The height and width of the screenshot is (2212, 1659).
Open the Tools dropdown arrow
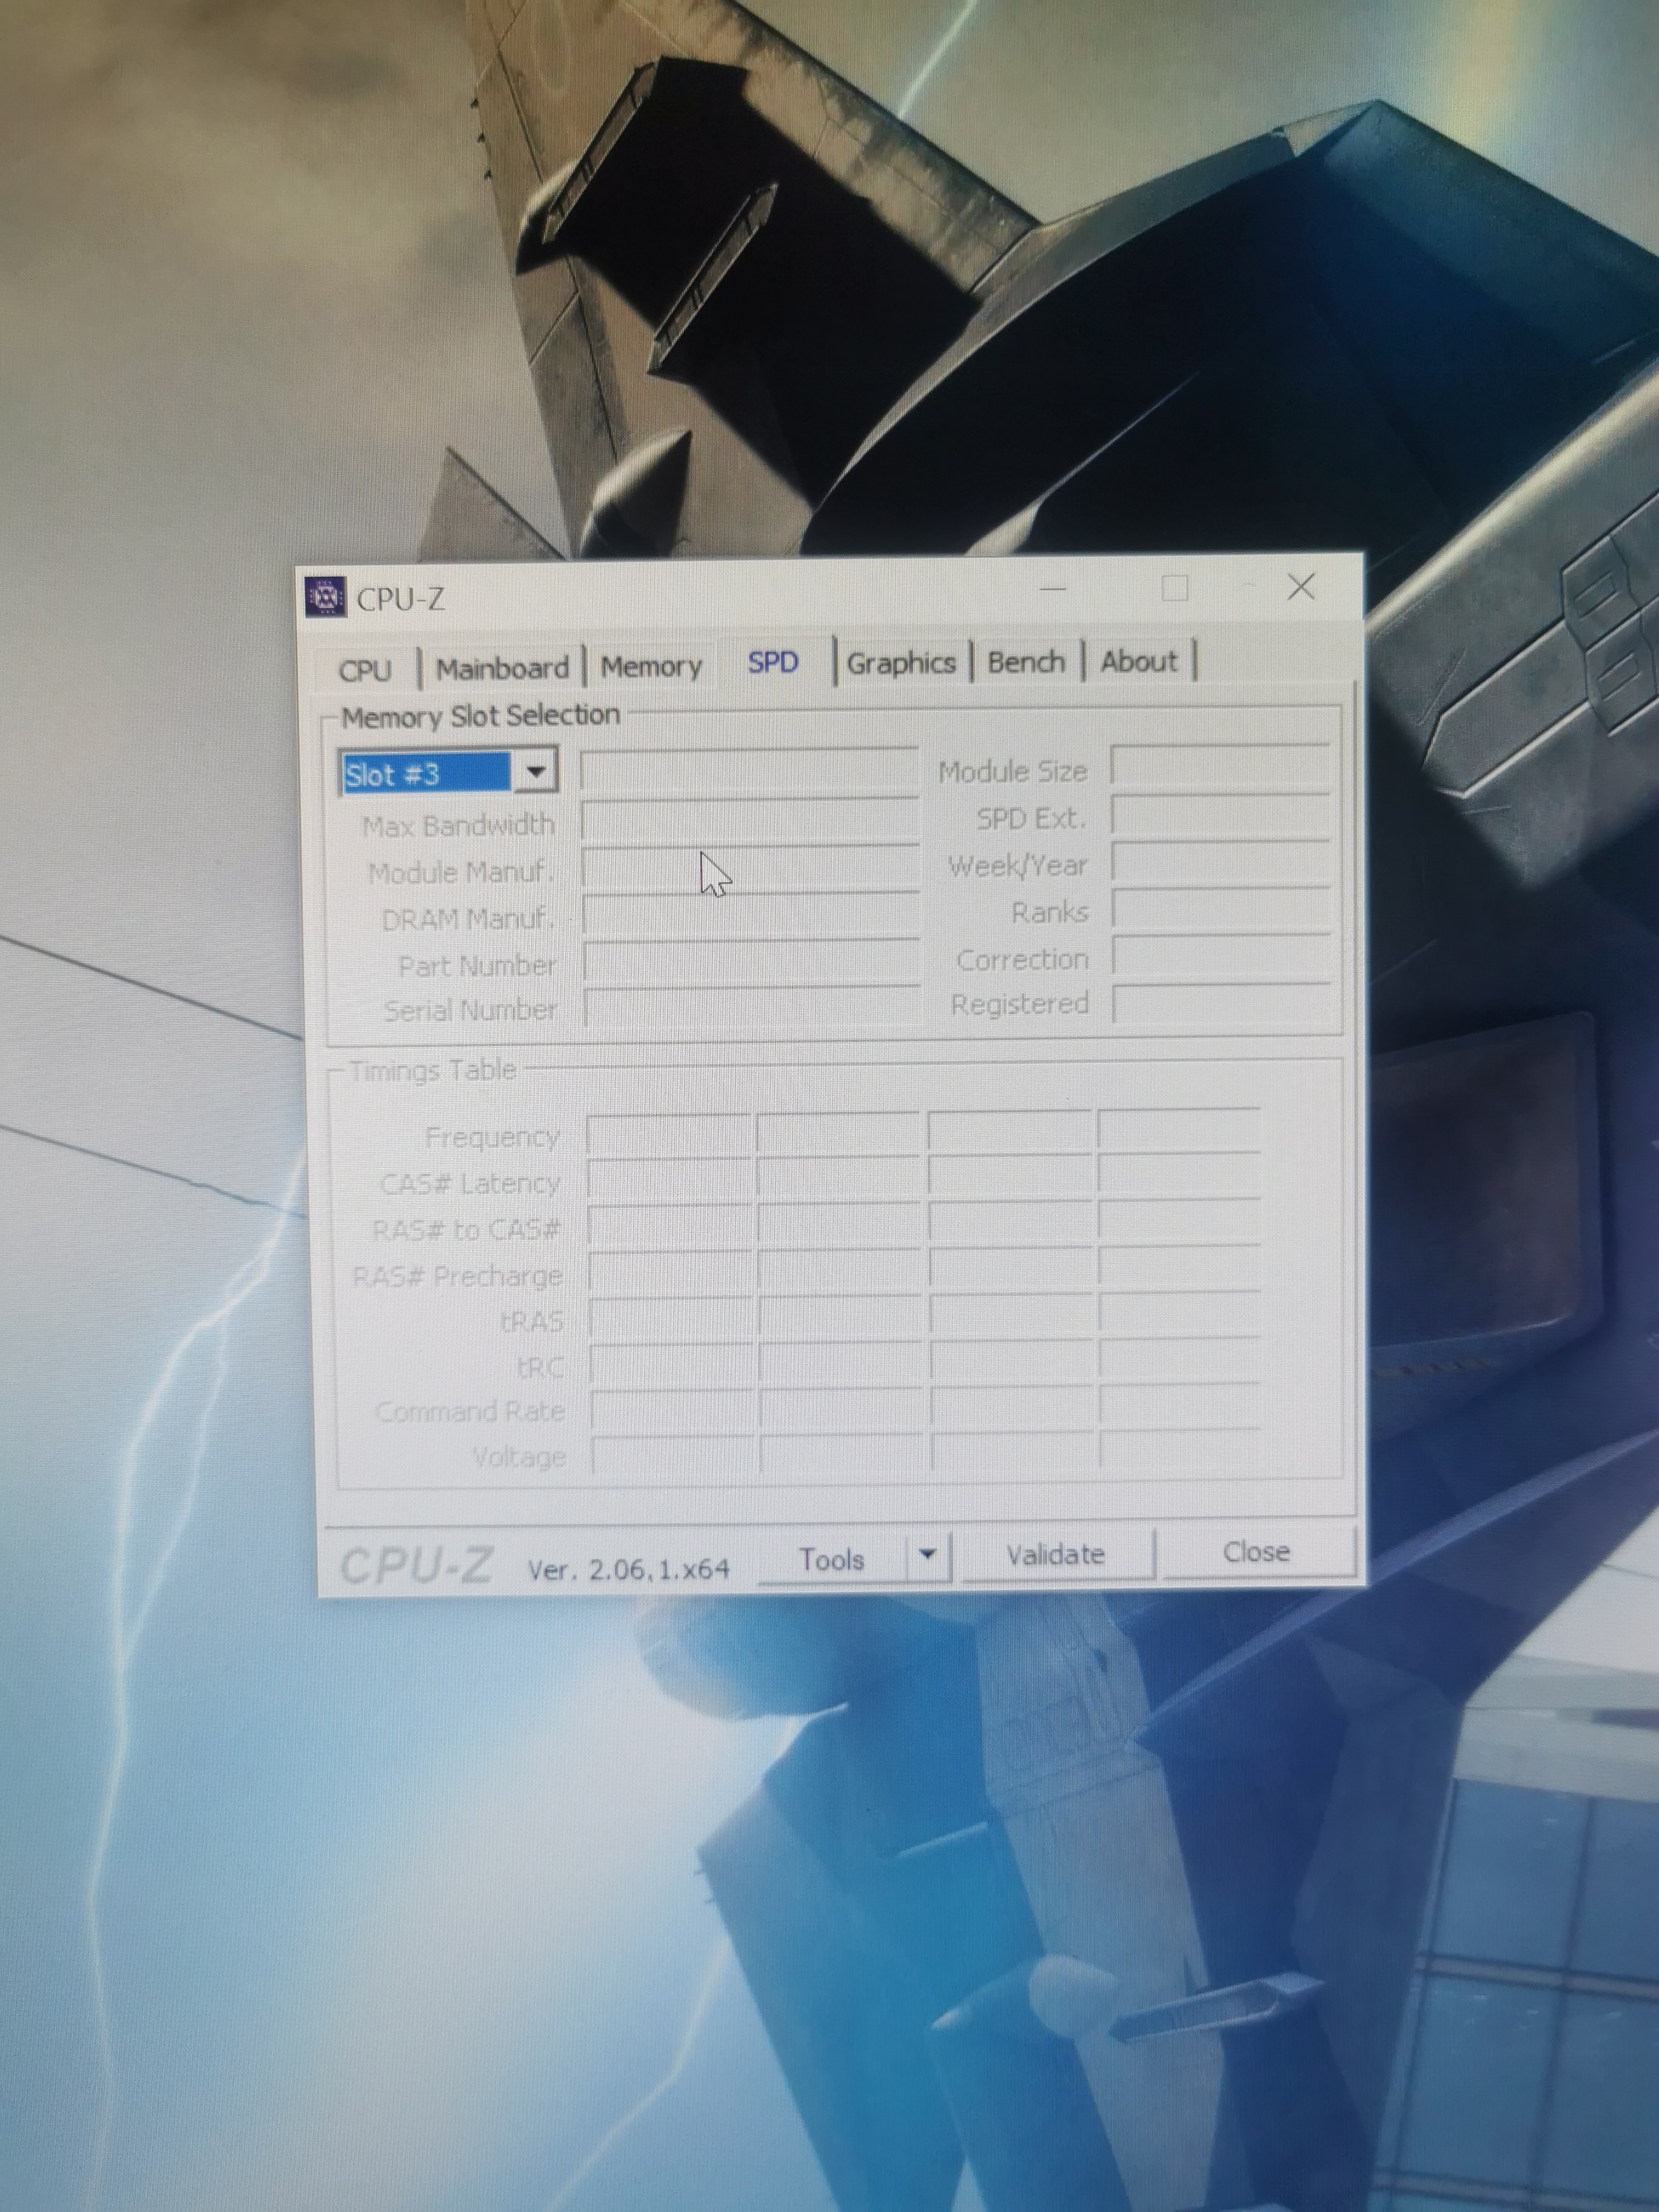pos(927,1555)
